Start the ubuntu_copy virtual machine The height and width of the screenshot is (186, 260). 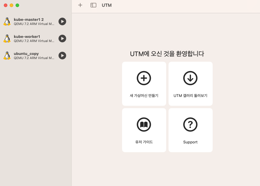(x=62, y=56)
